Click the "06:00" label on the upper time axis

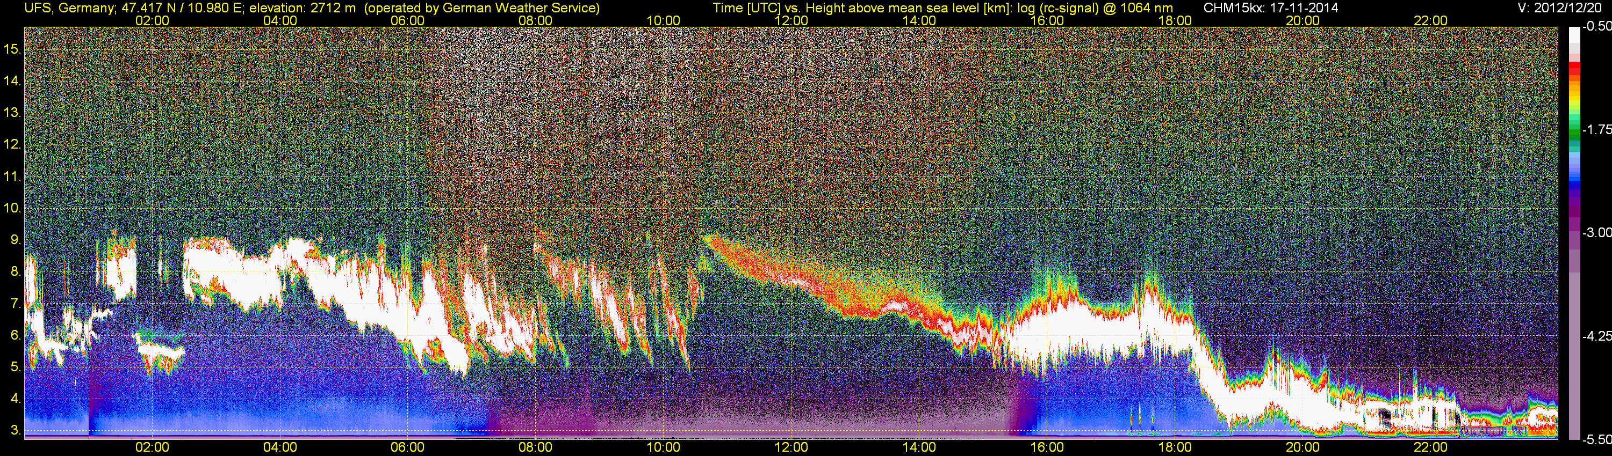tap(407, 20)
